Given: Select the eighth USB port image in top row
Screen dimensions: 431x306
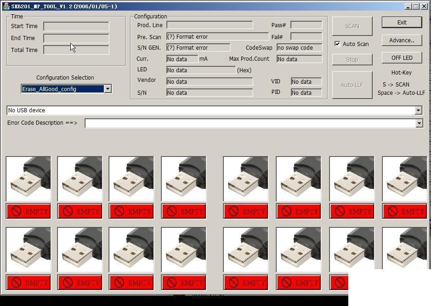Looking at the screenshot, I should click(405, 179).
